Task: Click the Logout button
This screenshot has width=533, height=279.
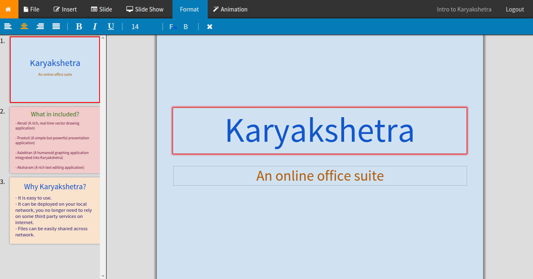Action: click(x=515, y=9)
